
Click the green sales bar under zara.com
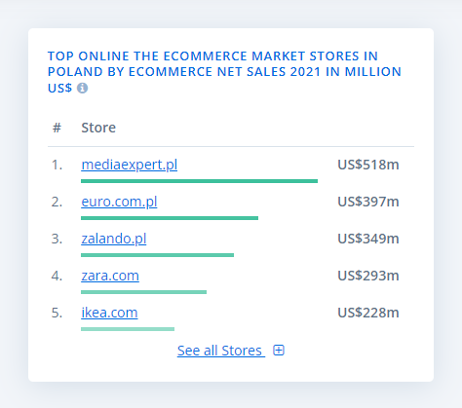click(x=143, y=292)
